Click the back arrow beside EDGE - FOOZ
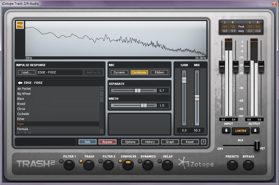The width and height of the screenshot is (279, 185). pos(20,83)
